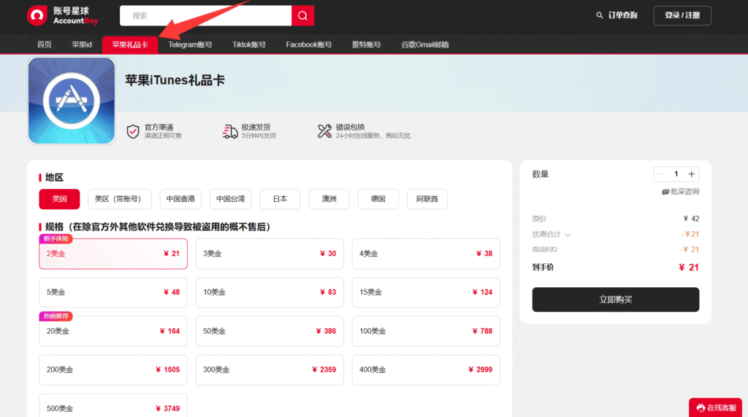Choose the 50美金 ¥386 card option
The height and width of the screenshot is (417, 748).
tap(270, 331)
